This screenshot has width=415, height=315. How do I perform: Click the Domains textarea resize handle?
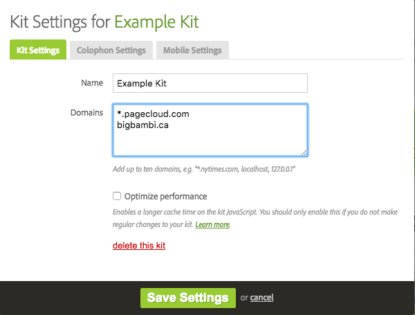[304, 152]
